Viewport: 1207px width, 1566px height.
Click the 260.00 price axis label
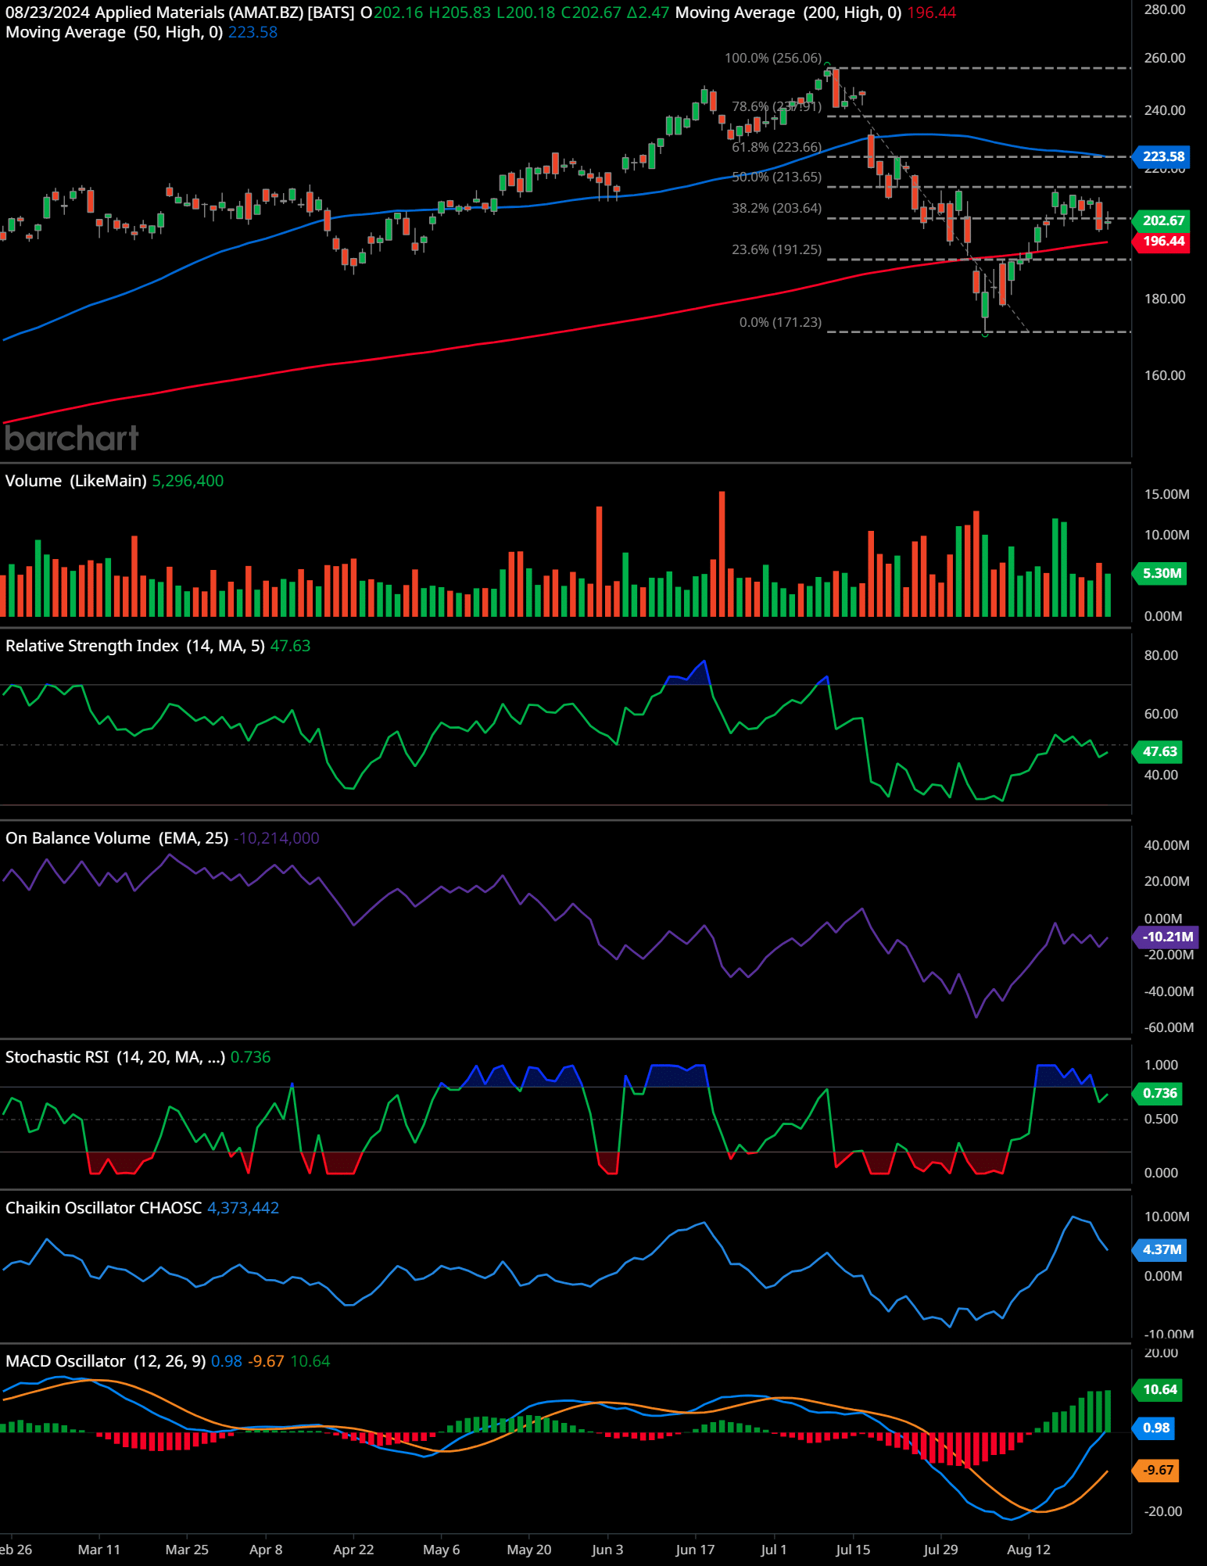(x=1165, y=58)
